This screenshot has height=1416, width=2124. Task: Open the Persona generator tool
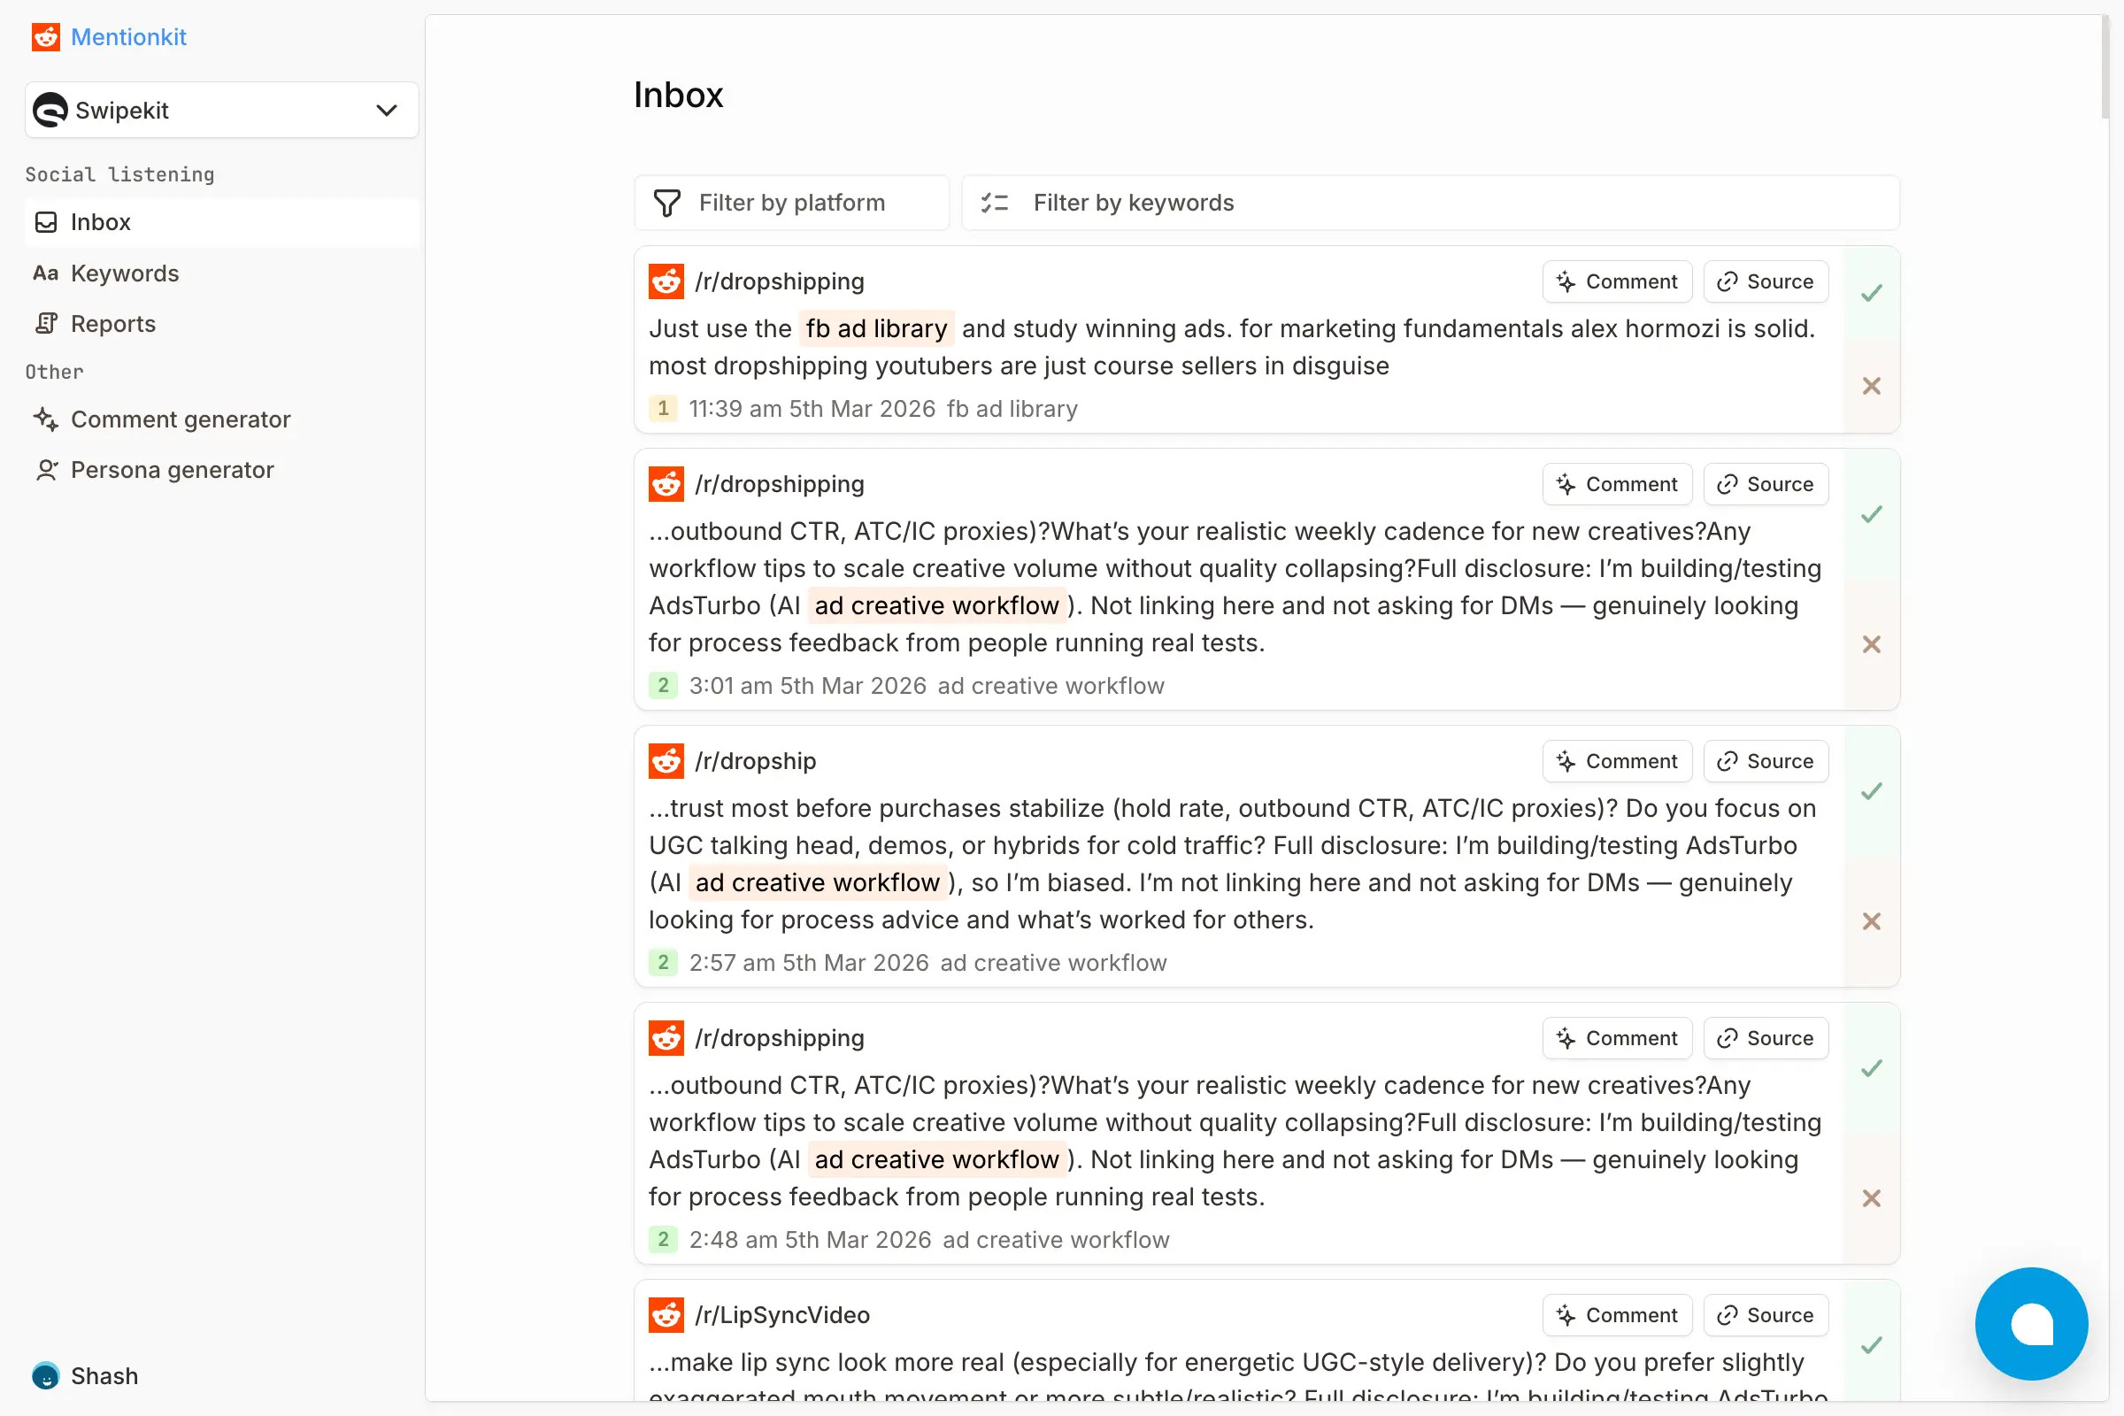pos(172,470)
